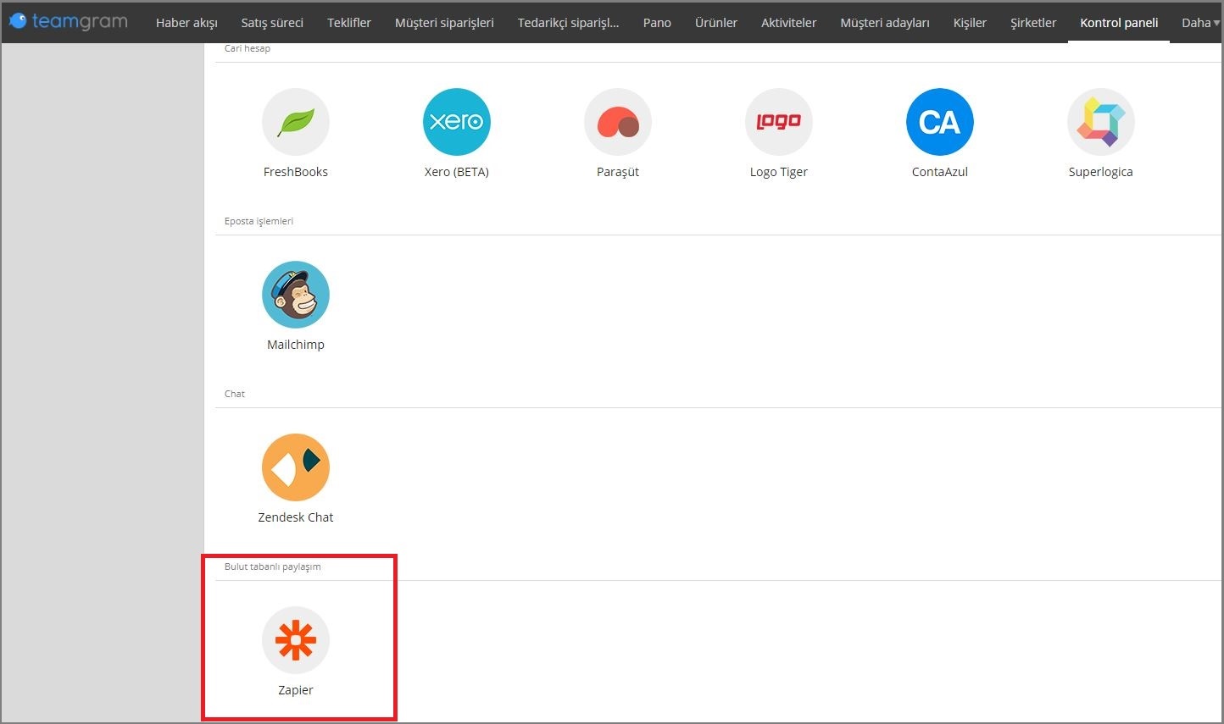Go to Haber akışı tab

186,23
